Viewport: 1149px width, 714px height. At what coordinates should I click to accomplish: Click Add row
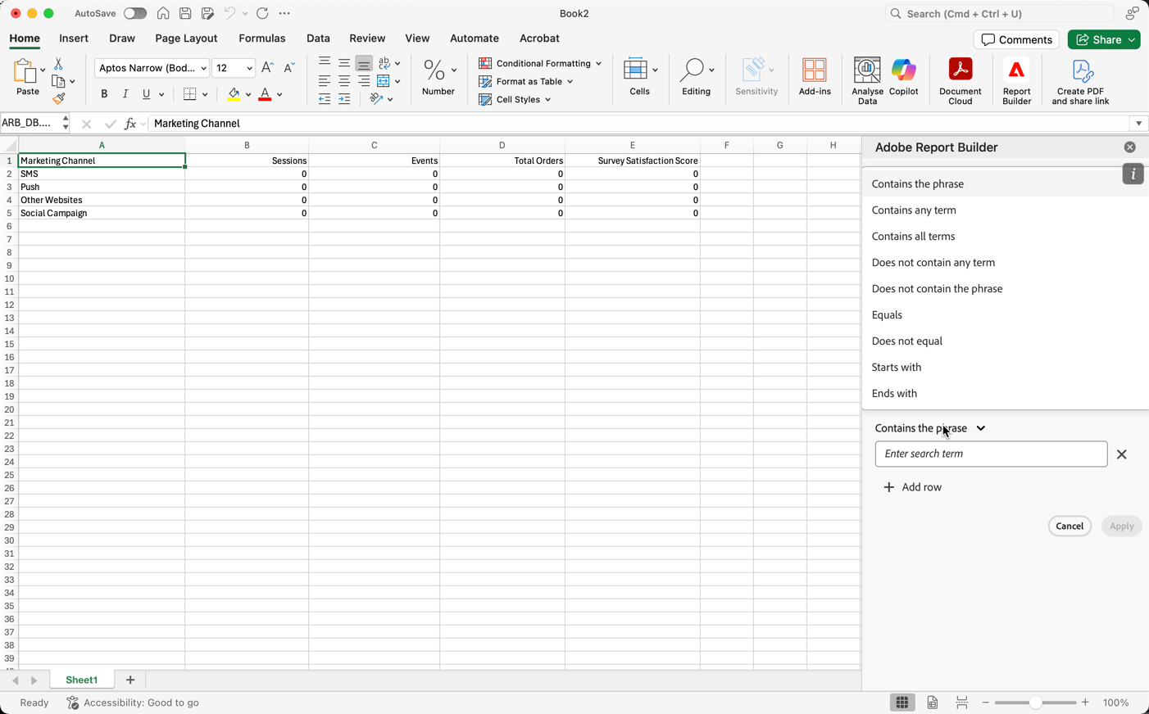coord(912,487)
